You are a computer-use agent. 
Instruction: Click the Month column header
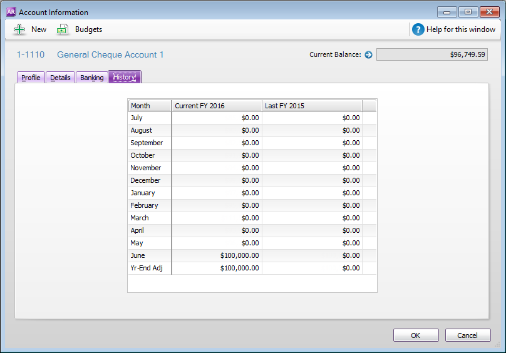pos(149,106)
